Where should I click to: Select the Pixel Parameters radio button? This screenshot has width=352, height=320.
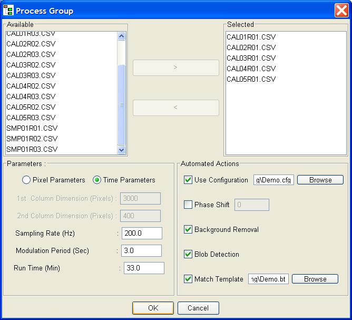(x=26, y=180)
